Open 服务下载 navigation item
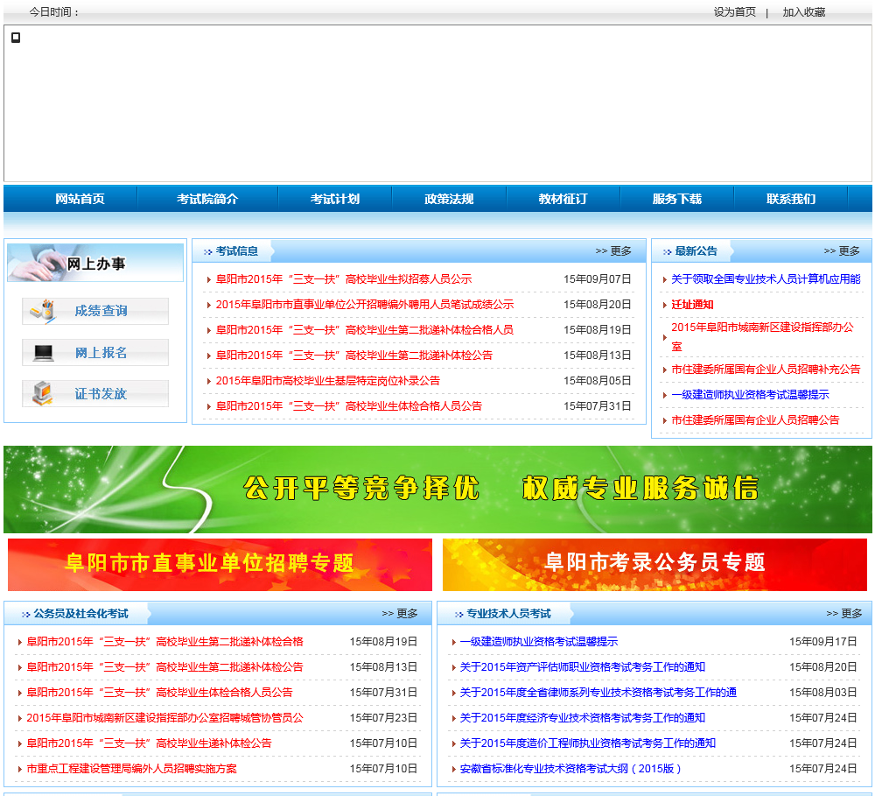Image resolution: width=875 pixels, height=796 pixels. pos(677,199)
